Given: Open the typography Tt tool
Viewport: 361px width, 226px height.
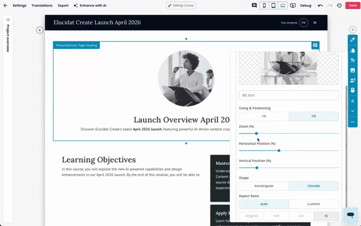Looking at the screenshot, I should tap(352, 60).
